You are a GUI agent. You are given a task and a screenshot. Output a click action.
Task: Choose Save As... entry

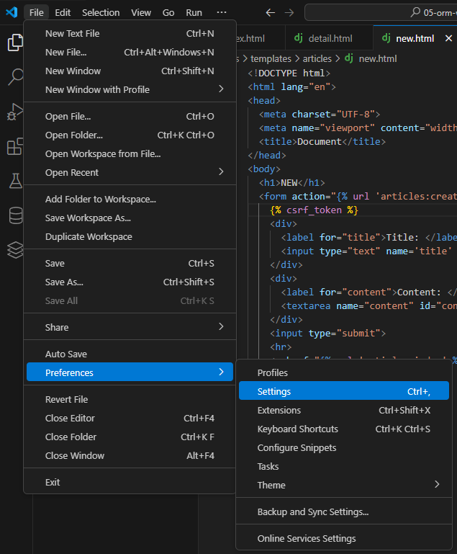130,282
